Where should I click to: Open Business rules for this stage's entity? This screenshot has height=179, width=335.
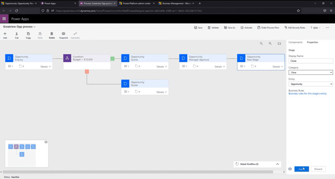[308, 94]
